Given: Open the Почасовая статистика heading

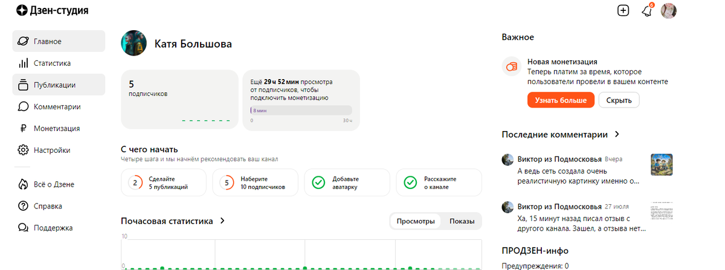Looking at the screenshot, I should [167, 221].
